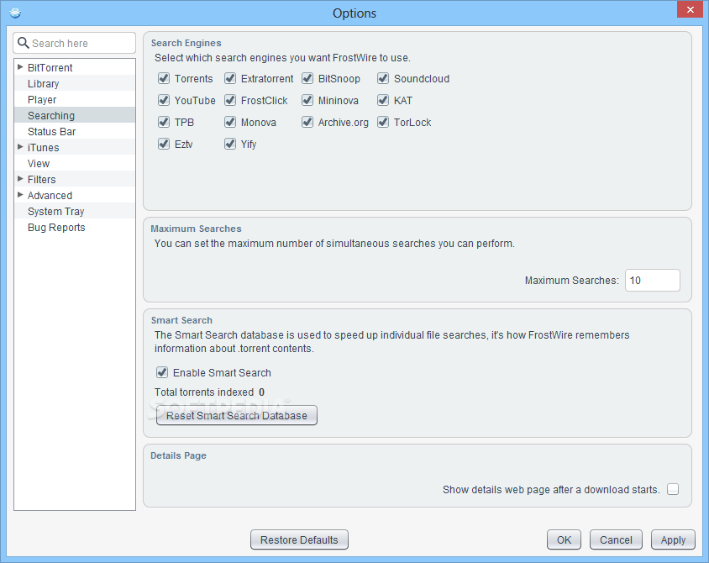Close the Options dialog window

pyautogui.click(x=690, y=9)
